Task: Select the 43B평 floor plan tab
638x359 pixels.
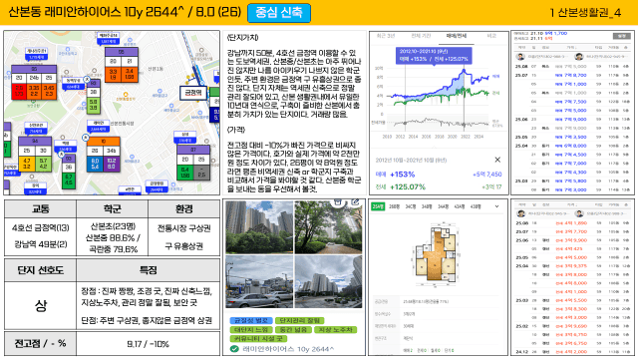Action: tap(476, 206)
